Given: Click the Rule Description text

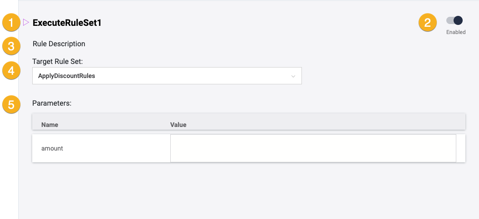Looking at the screenshot, I should tap(59, 44).
